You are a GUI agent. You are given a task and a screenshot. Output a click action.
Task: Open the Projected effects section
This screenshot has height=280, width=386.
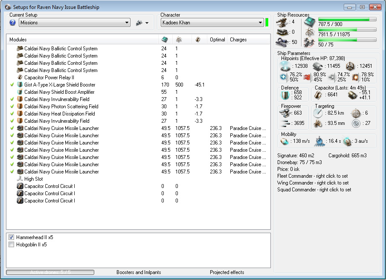click(227, 272)
